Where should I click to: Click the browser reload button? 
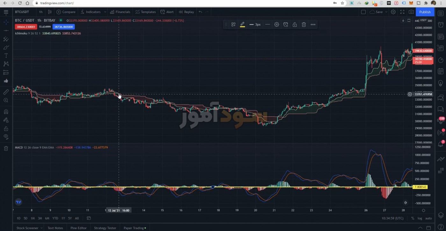pos(20,3)
